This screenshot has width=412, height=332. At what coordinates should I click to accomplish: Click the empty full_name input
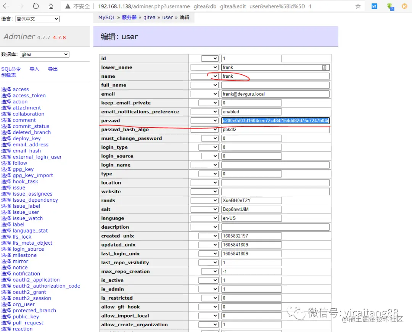click(275, 85)
